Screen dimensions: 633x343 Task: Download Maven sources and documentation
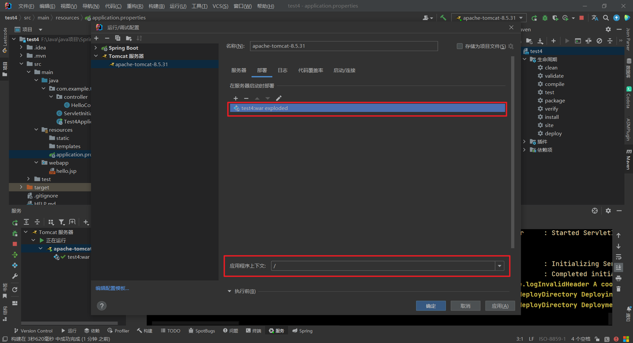point(540,41)
